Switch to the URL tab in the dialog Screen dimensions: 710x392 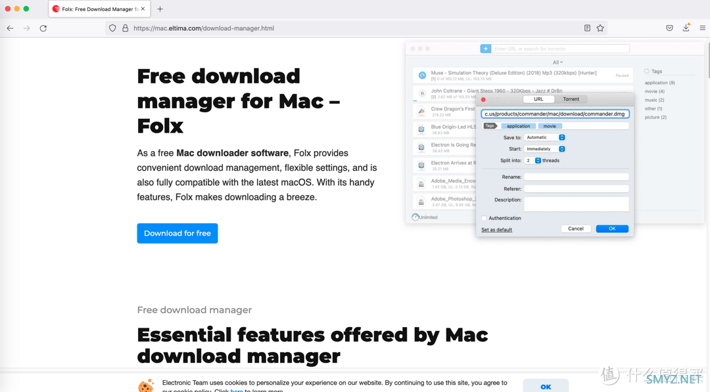tap(538, 99)
